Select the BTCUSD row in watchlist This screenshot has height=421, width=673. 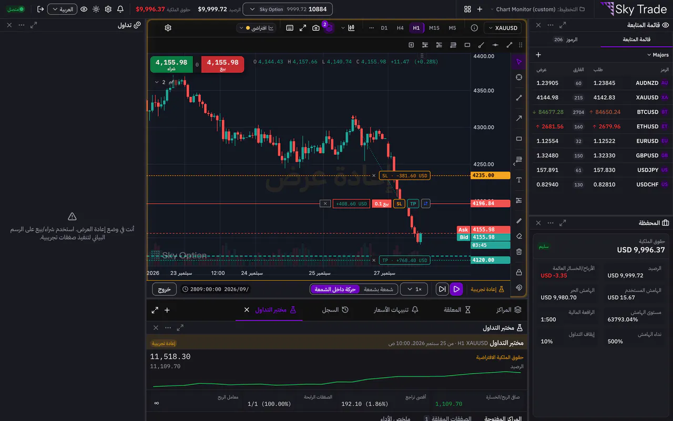[601, 112]
